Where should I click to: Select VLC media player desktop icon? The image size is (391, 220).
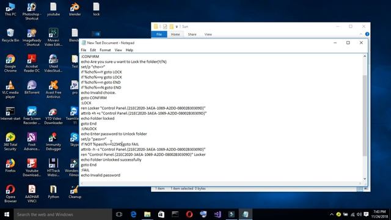pos(10,90)
